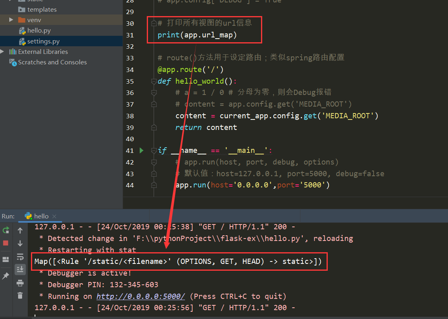Click line number 44 in gutter
Image resolution: width=448 pixels, height=319 pixels.
[x=130, y=185]
